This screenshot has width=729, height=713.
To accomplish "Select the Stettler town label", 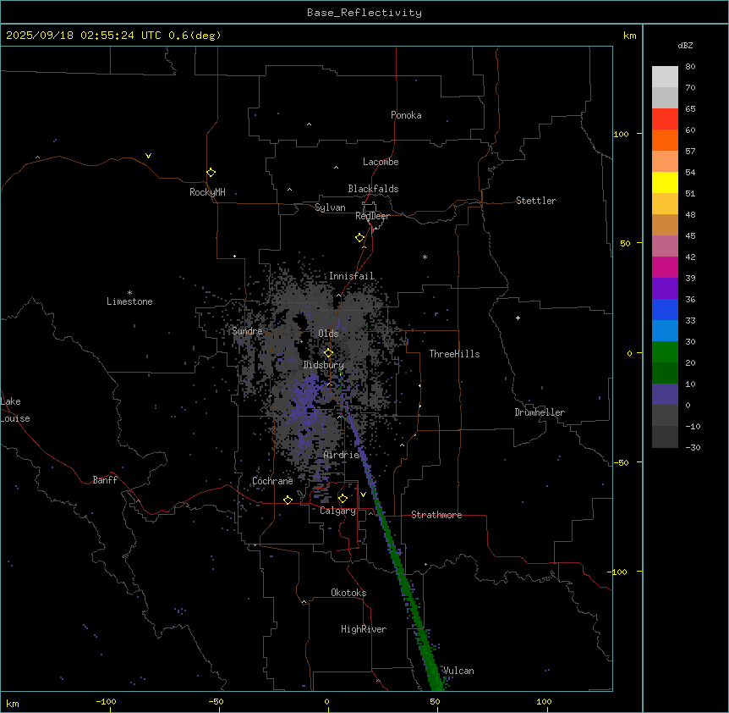I will [536, 201].
